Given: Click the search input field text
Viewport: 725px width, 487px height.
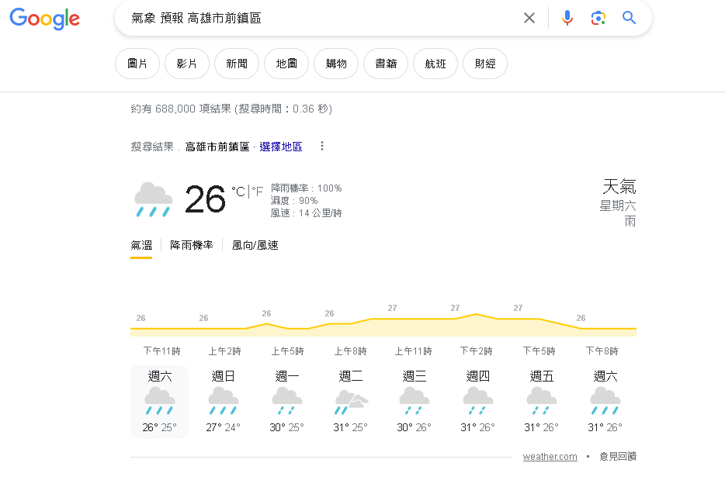Looking at the screenshot, I should 310,18.
